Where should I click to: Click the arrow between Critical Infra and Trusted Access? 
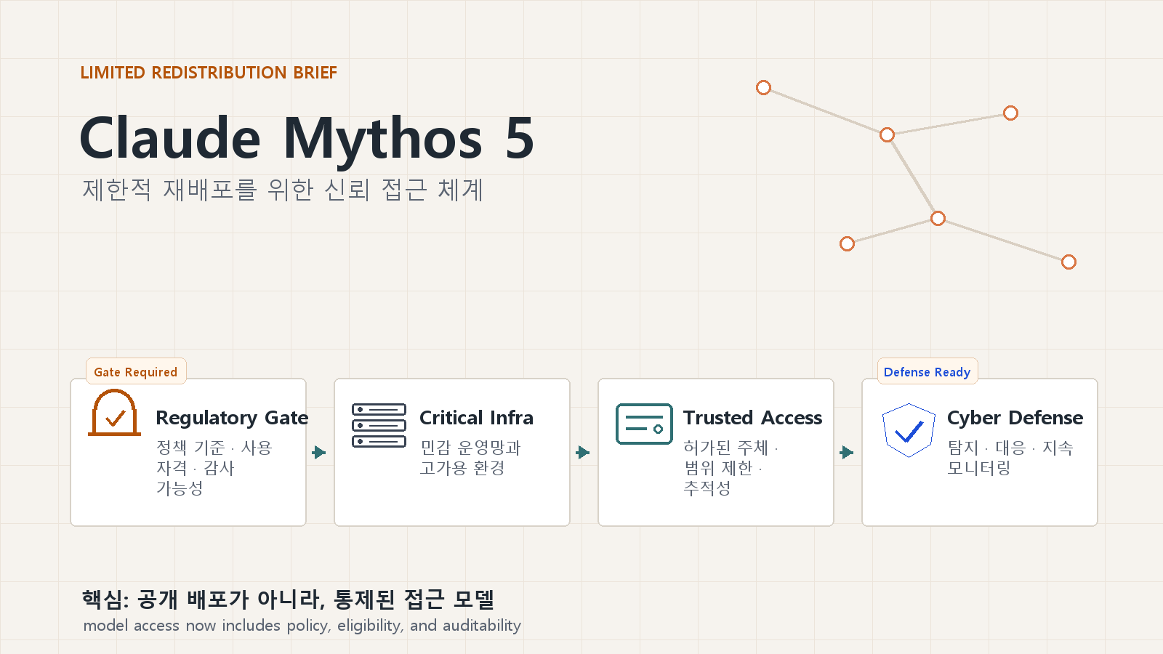[x=583, y=452]
